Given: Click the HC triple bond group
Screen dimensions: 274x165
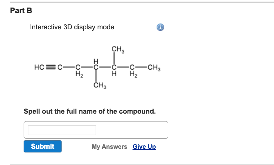Looking at the screenshot, I should [39, 67].
